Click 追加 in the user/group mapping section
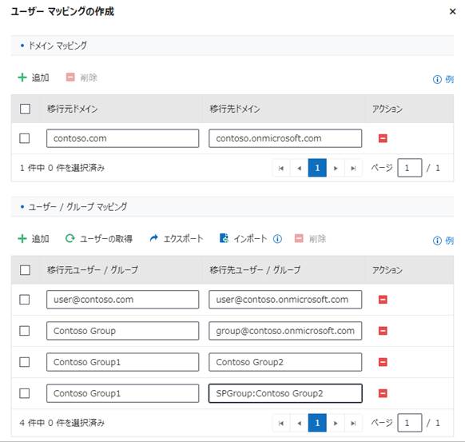The width and height of the screenshot is (465, 442). (x=34, y=239)
